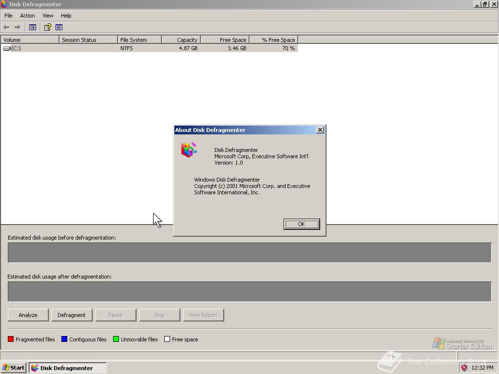This screenshot has height=374, width=499.
Task: Toggle the Show/Hide Console Tree icon
Action: (33, 27)
